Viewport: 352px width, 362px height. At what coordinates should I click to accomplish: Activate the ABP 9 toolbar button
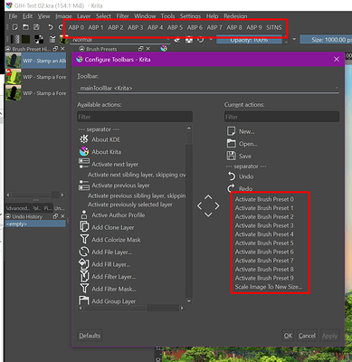(254, 27)
